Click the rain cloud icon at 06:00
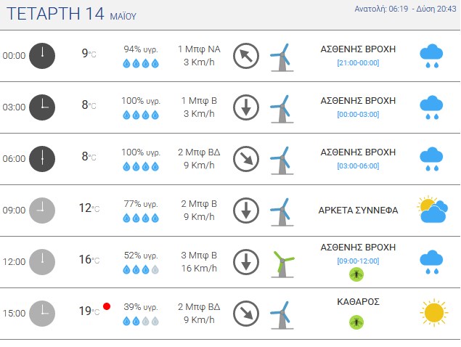This screenshot has width=461, height=347. coord(431,159)
